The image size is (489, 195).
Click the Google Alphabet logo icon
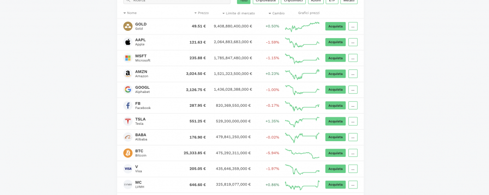128,90
